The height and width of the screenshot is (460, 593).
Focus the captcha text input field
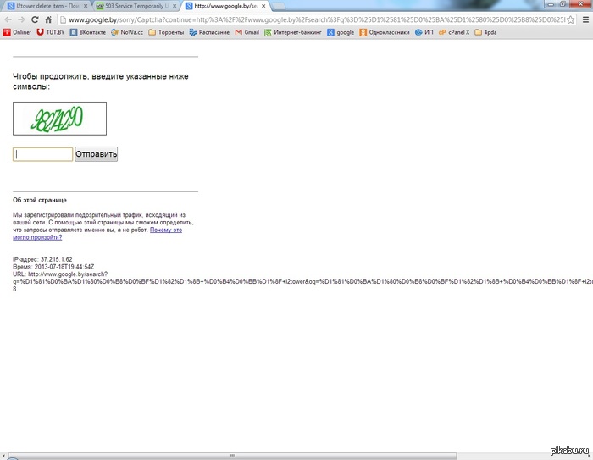coord(42,154)
